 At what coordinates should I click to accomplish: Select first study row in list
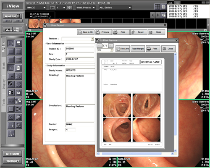pos(183,6)
